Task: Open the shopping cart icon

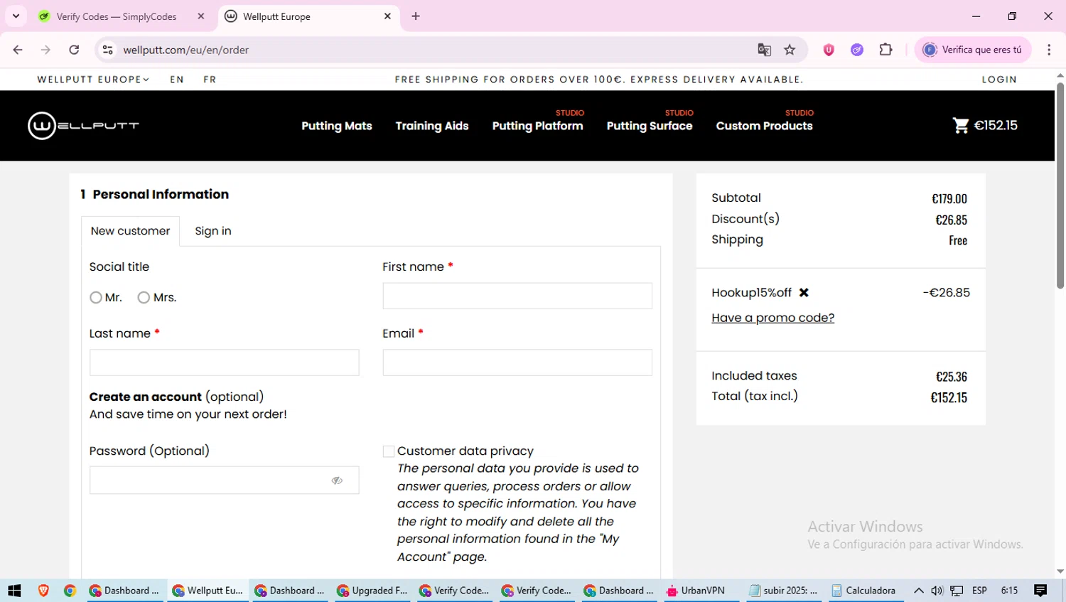Action: point(960,126)
